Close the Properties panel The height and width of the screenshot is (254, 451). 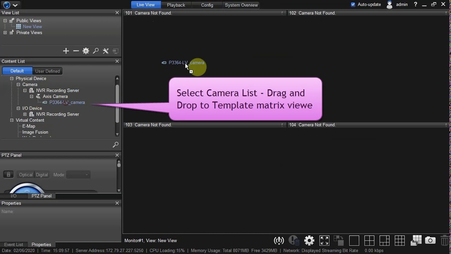click(117, 203)
